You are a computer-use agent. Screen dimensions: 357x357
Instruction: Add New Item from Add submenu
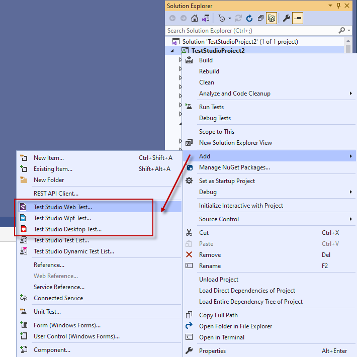click(x=99, y=158)
